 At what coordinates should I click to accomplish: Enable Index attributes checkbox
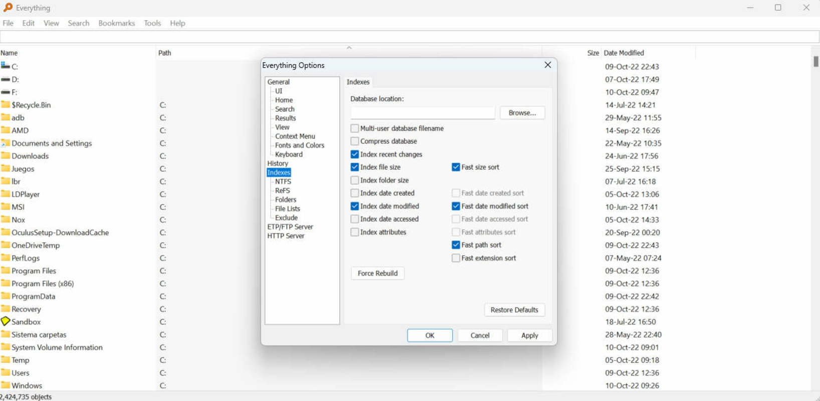click(355, 232)
